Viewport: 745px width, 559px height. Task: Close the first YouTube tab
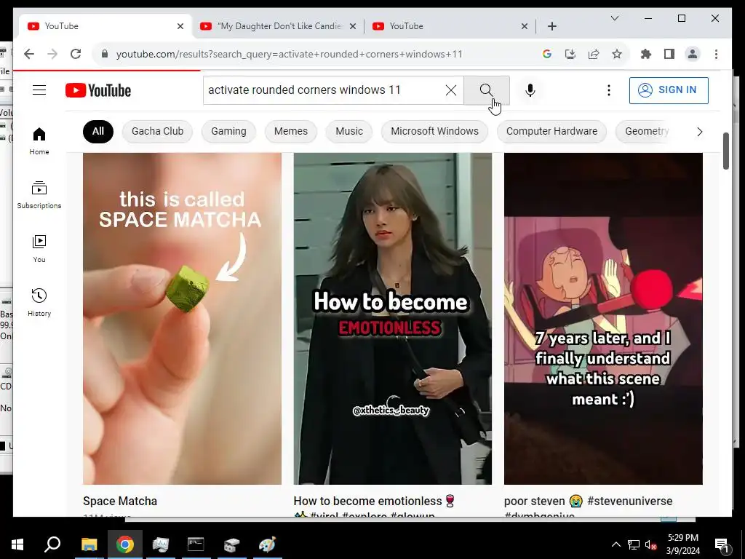pos(180,26)
